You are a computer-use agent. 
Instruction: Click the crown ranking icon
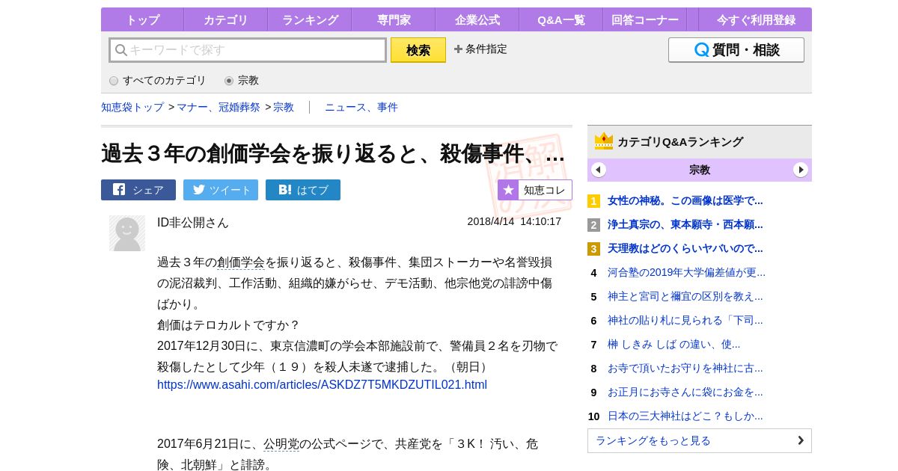604,141
